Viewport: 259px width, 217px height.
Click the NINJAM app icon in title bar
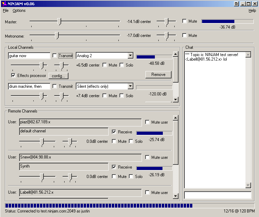[4, 3]
